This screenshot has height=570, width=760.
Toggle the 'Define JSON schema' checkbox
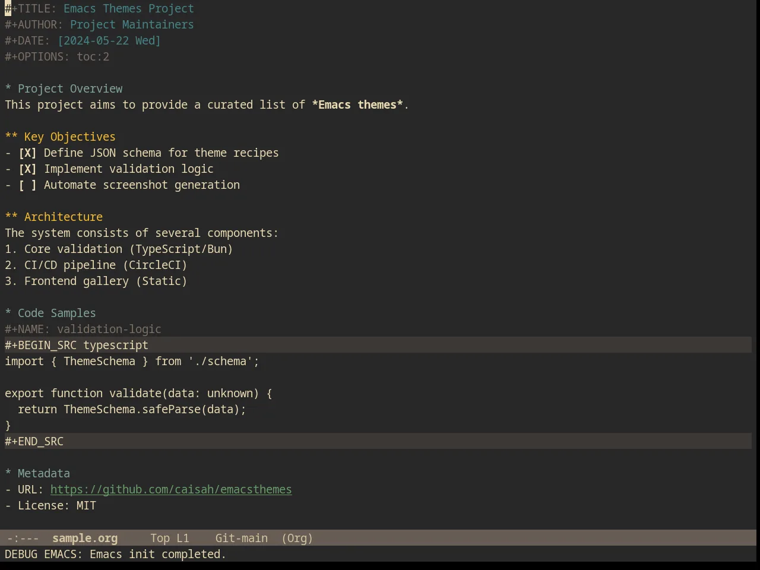[x=27, y=153]
